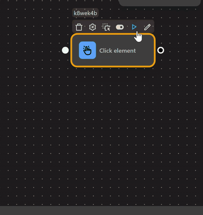Click blank canvas right of the output handle
The image size is (203, 215).
tap(183, 50)
